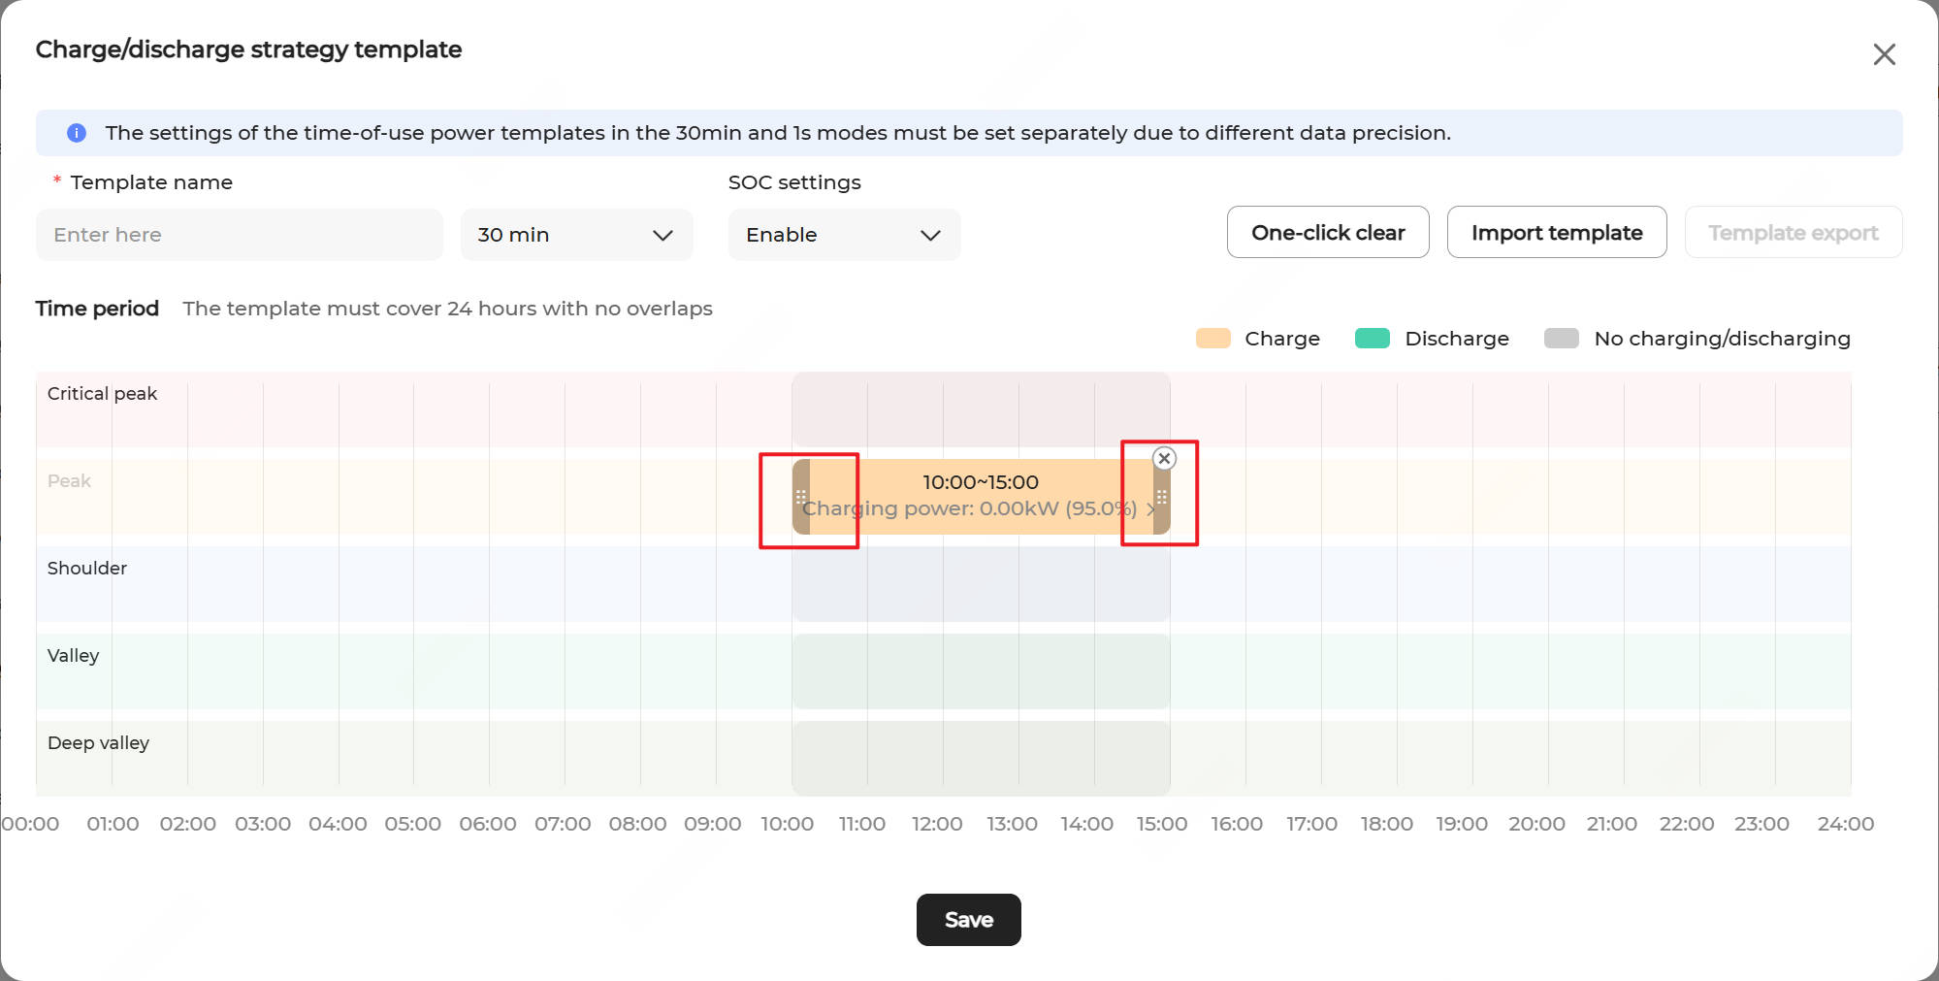Click the orange Charge legend swatch
1939x981 pixels.
1212,339
